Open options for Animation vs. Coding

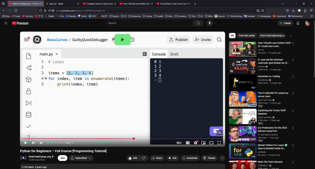coord(293,77)
